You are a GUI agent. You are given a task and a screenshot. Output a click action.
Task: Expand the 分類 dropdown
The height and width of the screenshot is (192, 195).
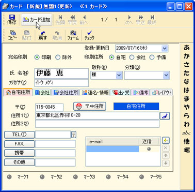[166, 75]
